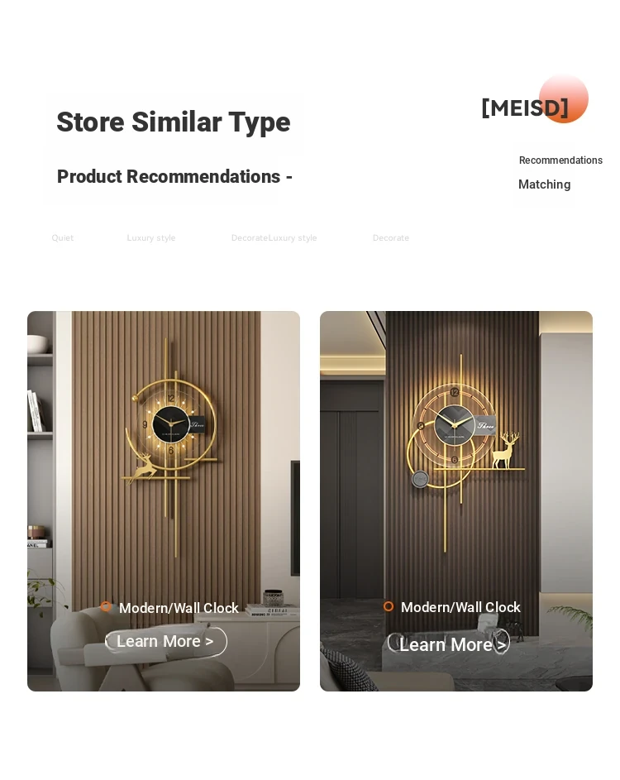
Task: Open Learn More on the left wall clock
Action: pos(165,642)
